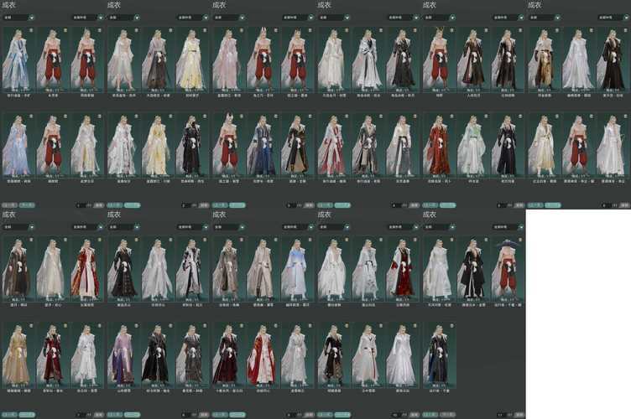Select the 成衣 title of the bottom-left panel
The image size is (631, 419).
[8, 215]
